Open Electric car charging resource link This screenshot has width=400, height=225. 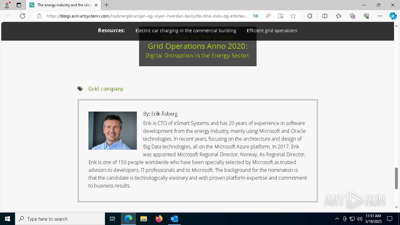pos(186,31)
